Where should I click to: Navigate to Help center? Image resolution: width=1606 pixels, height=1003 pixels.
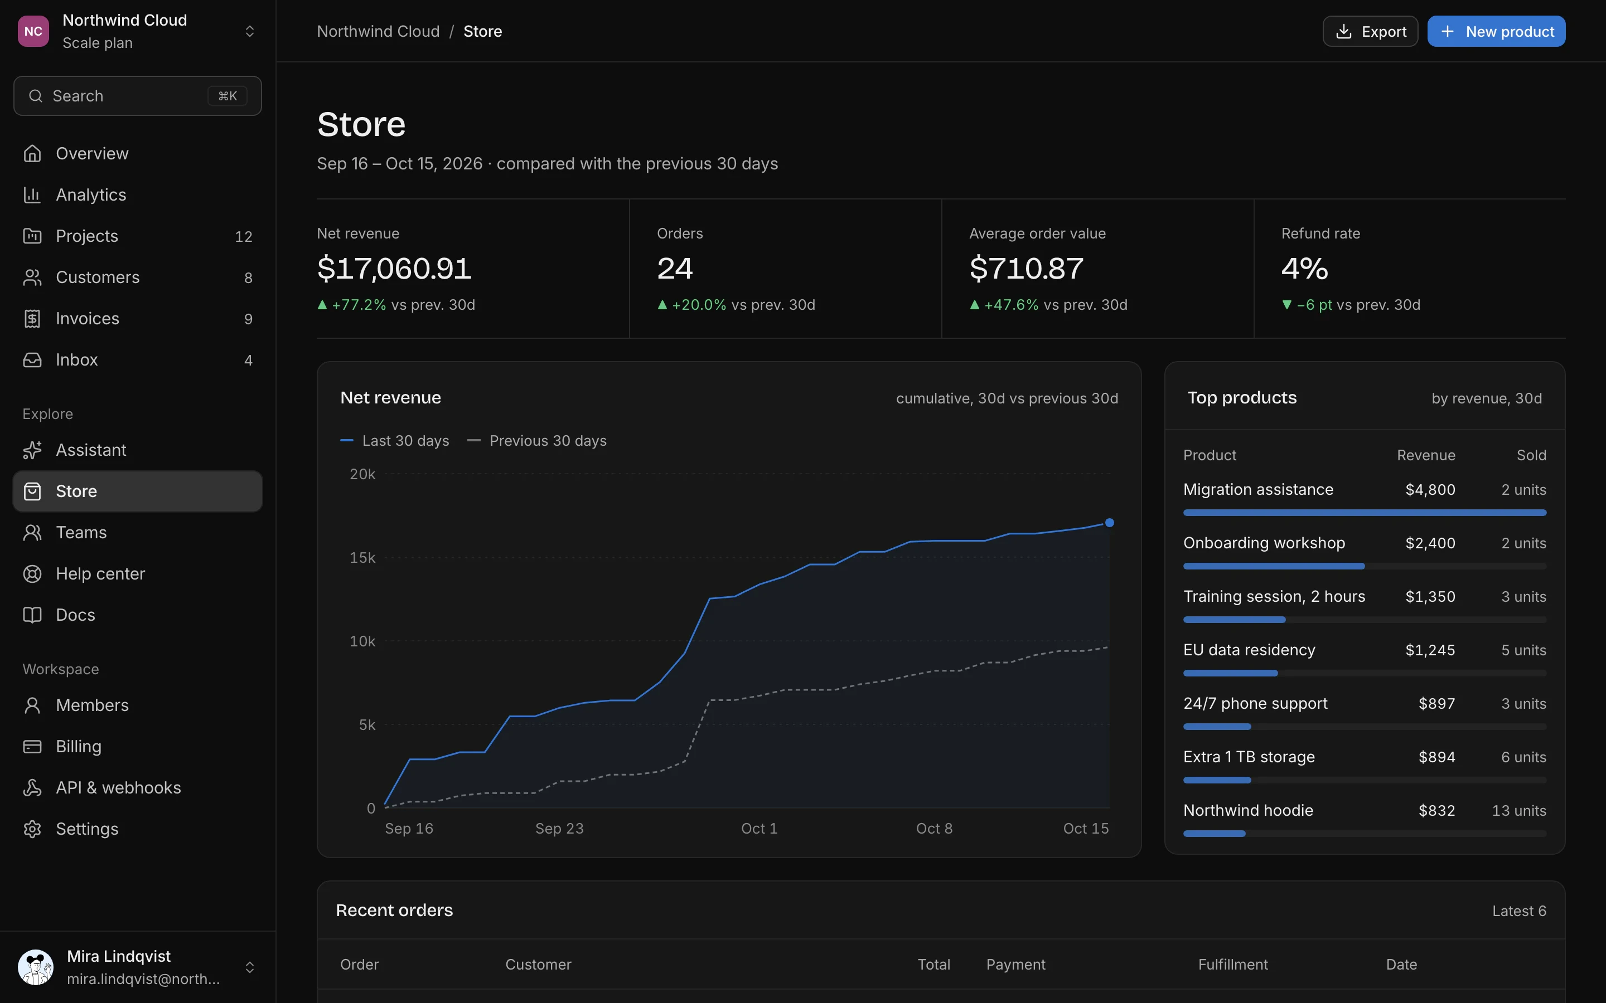137,573
